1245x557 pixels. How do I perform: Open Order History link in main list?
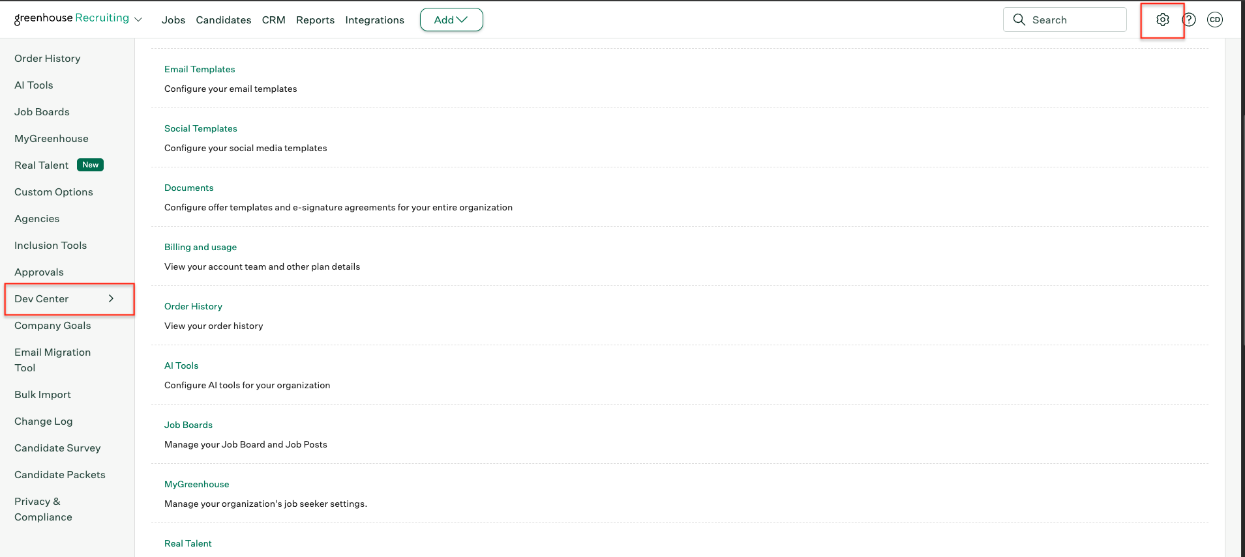(x=193, y=306)
